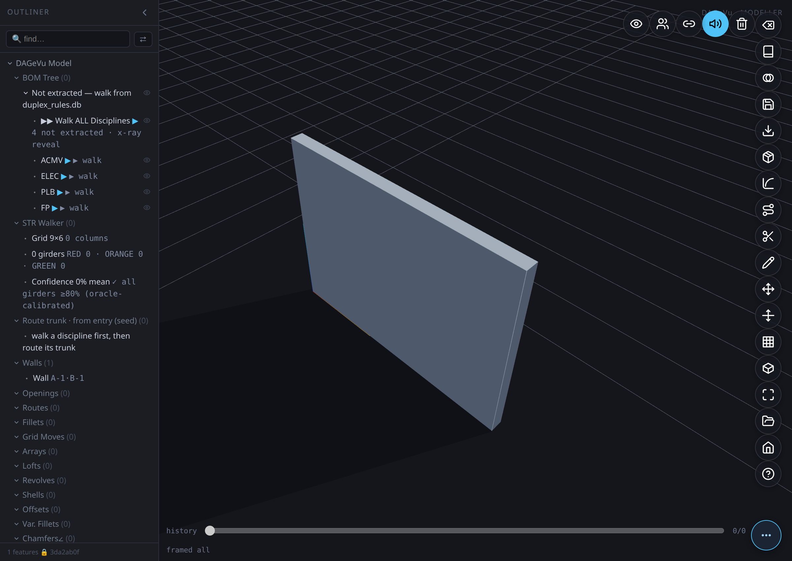Collapse the BOM Tree section

click(16, 78)
